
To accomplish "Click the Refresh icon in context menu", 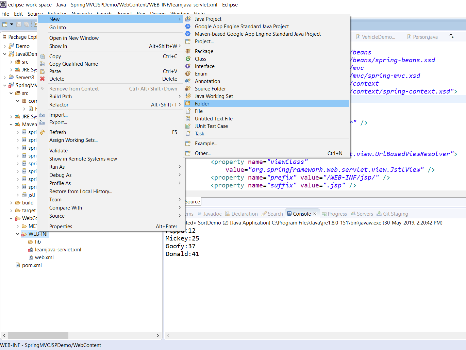I will [x=43, y=132].
